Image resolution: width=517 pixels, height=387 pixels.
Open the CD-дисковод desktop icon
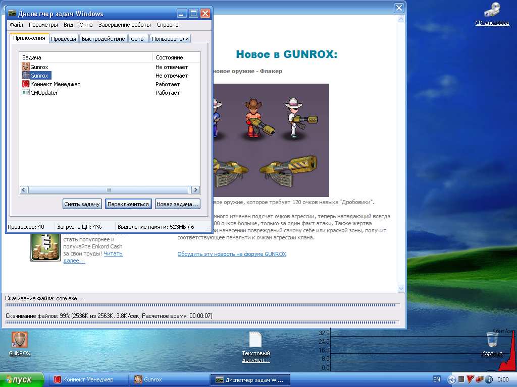492,11
